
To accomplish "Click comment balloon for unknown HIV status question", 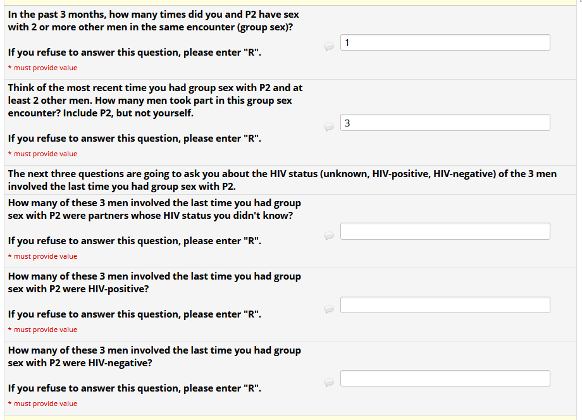I will point(329,235).
